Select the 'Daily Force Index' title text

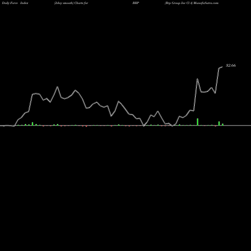15,3
